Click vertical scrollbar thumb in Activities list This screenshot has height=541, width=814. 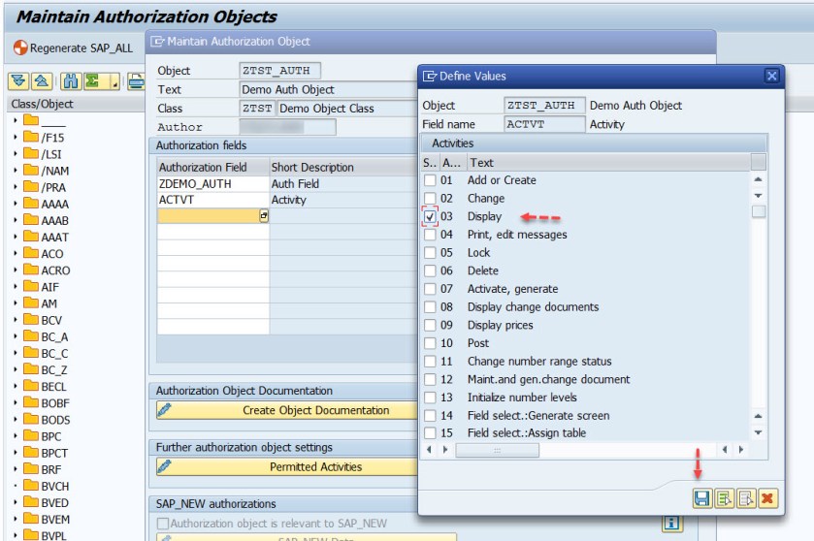coord(759,211)
